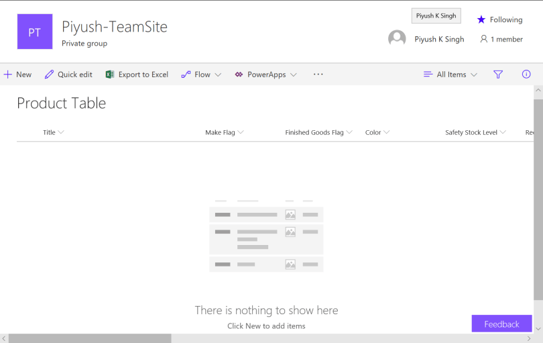Screen dimensions: 543x343
Task: Click the Product Table heading
Action: pyautogui.click(x=61, y=103)
